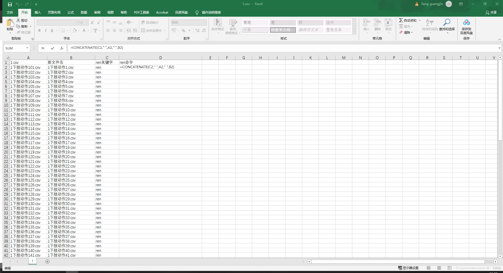Apply the 计算 (Calculation) cell style
The height and width of the screenshot is (273, 503).
coord(255,30)
